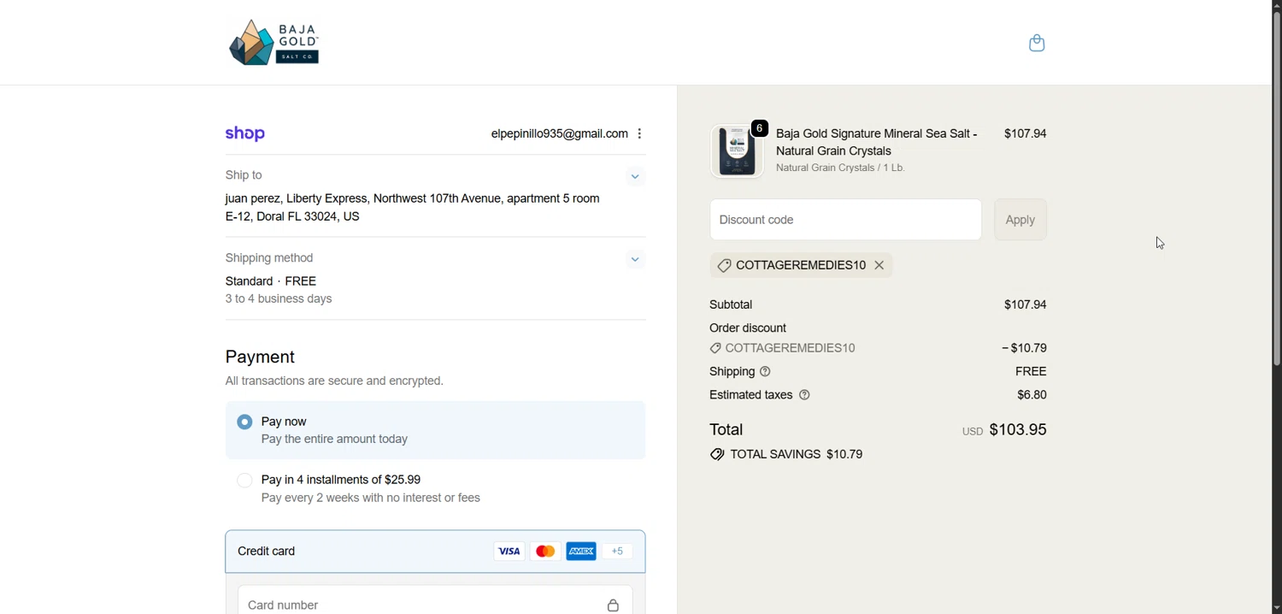Screen dimensions: 1282x614
Task: Remove the COTTAGEREMEDIES10 discount code
Action: coord(879,266)
